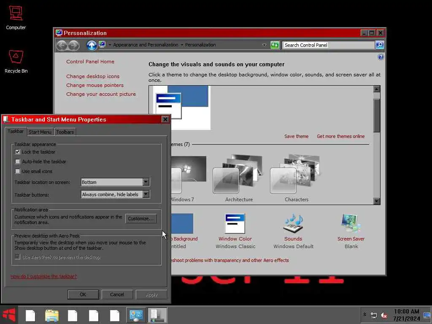
Task: Switch to the Toolbars tab
Action: pyautogui.click(x=65, y=132)
